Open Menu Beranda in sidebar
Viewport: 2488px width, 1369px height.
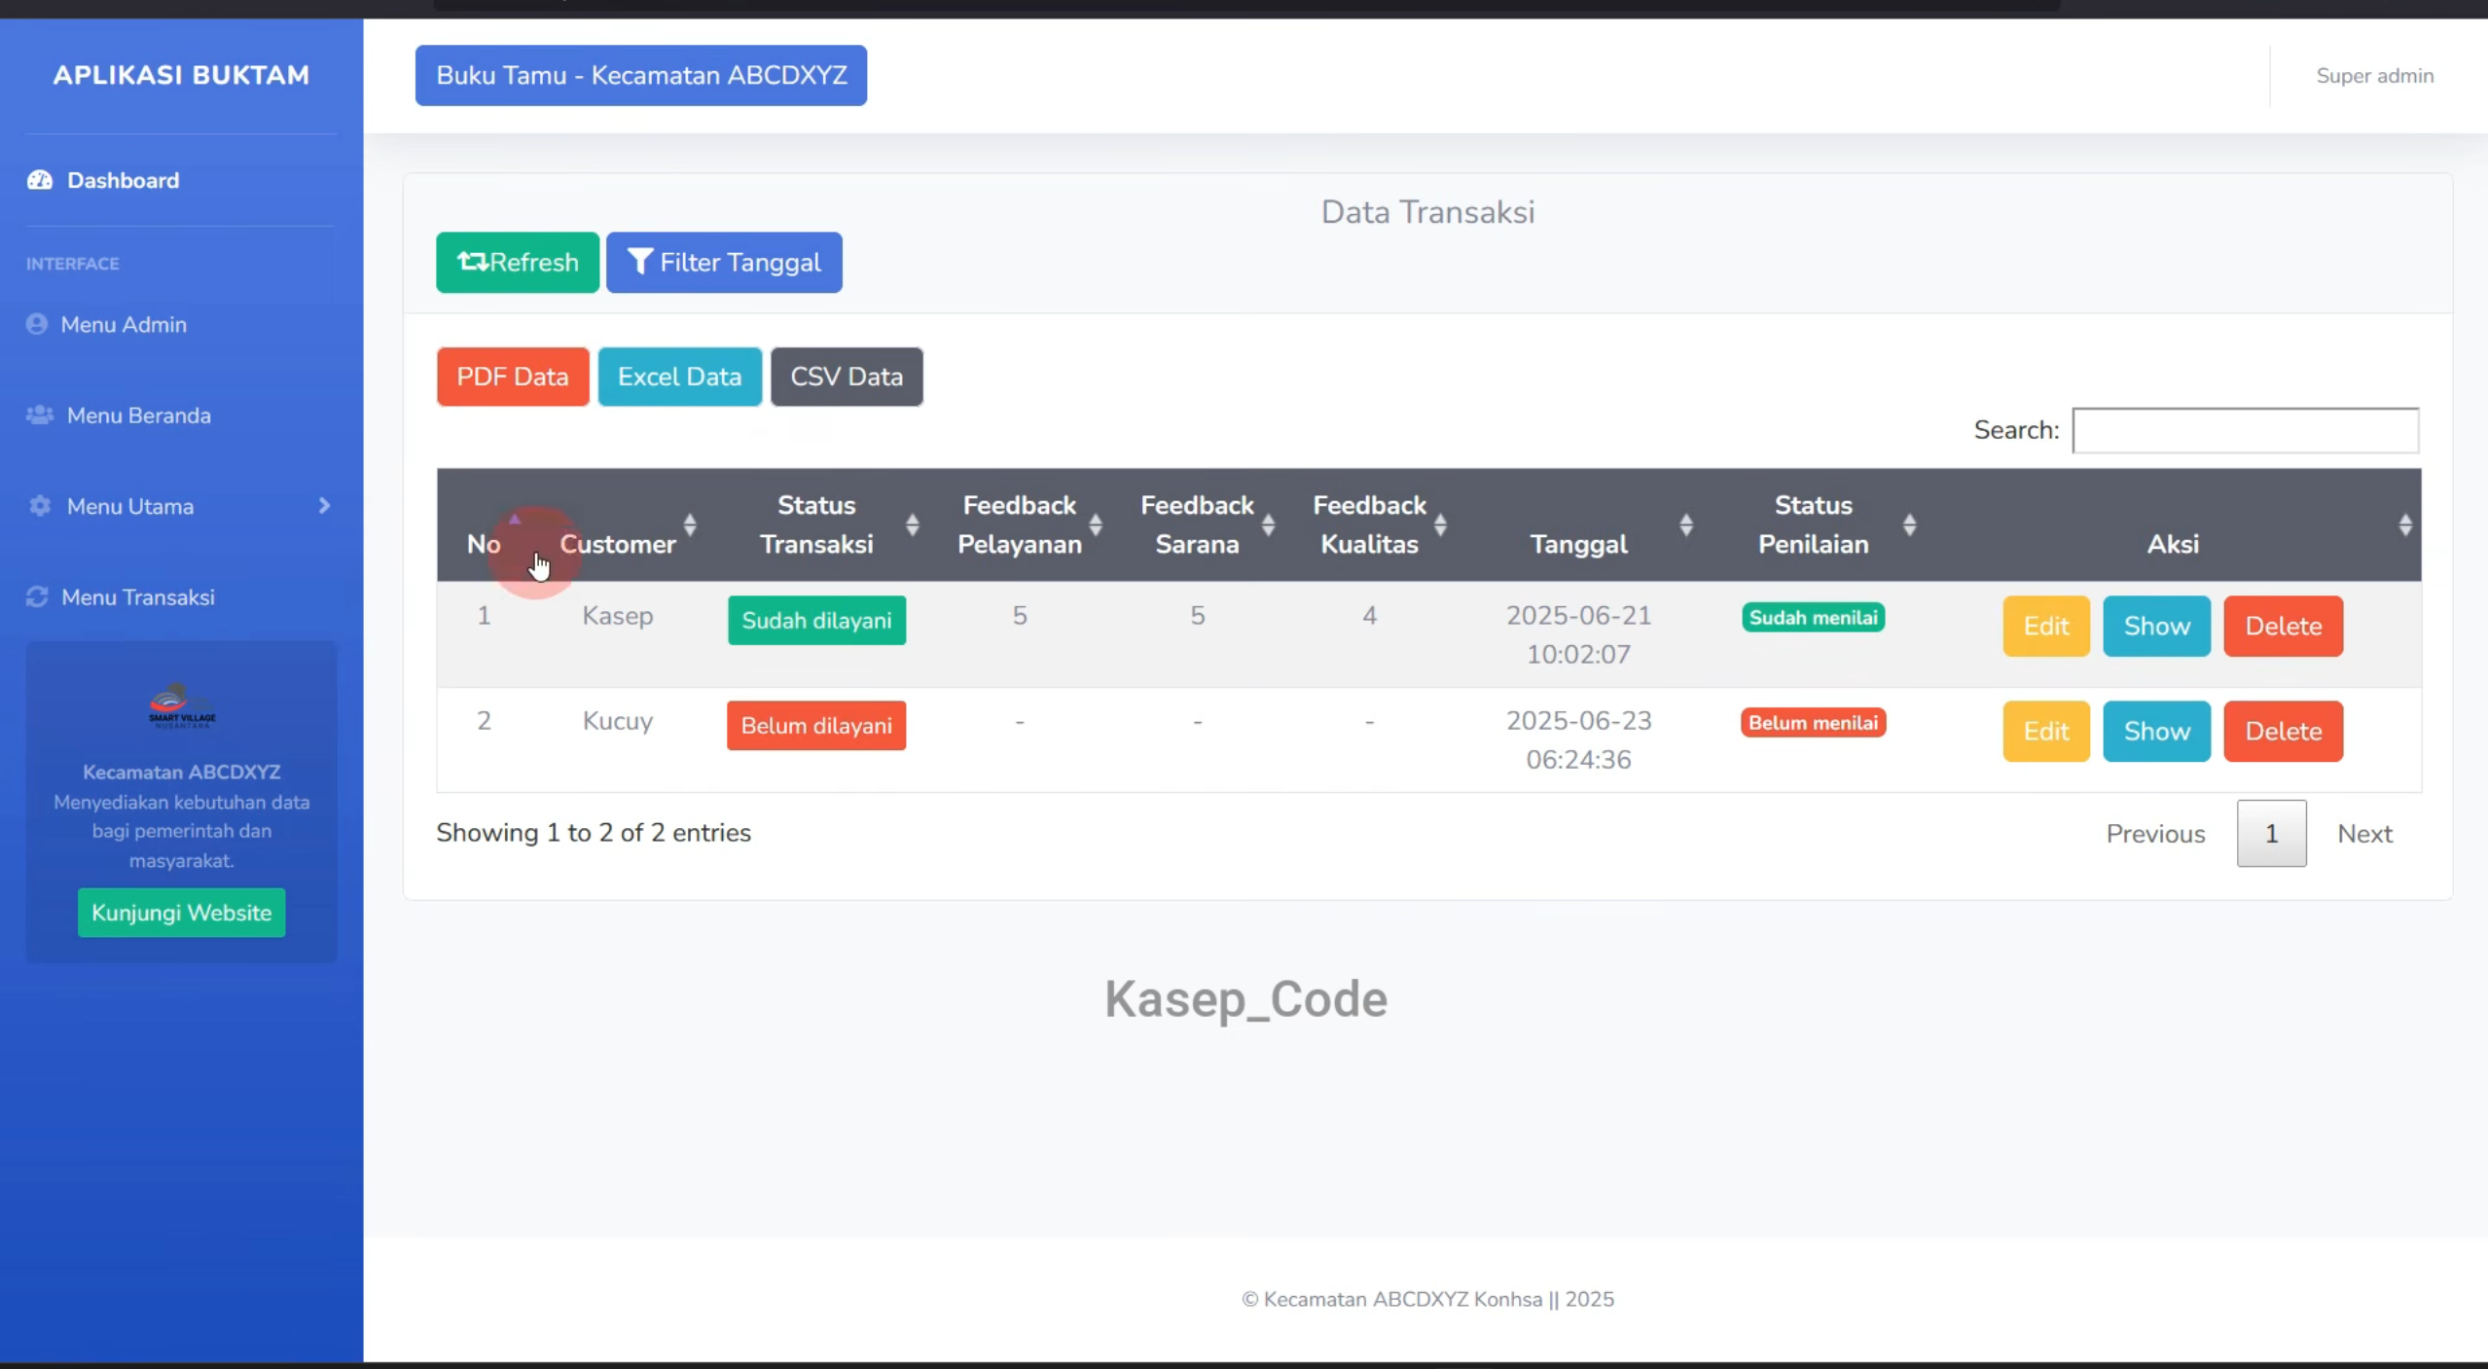(x=138, y=415)
